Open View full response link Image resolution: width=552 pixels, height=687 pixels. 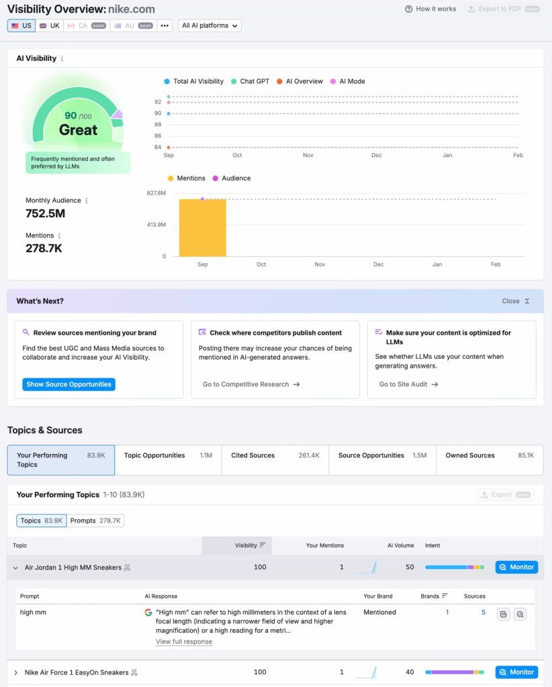pyautogui.click(x=184, y=641)
